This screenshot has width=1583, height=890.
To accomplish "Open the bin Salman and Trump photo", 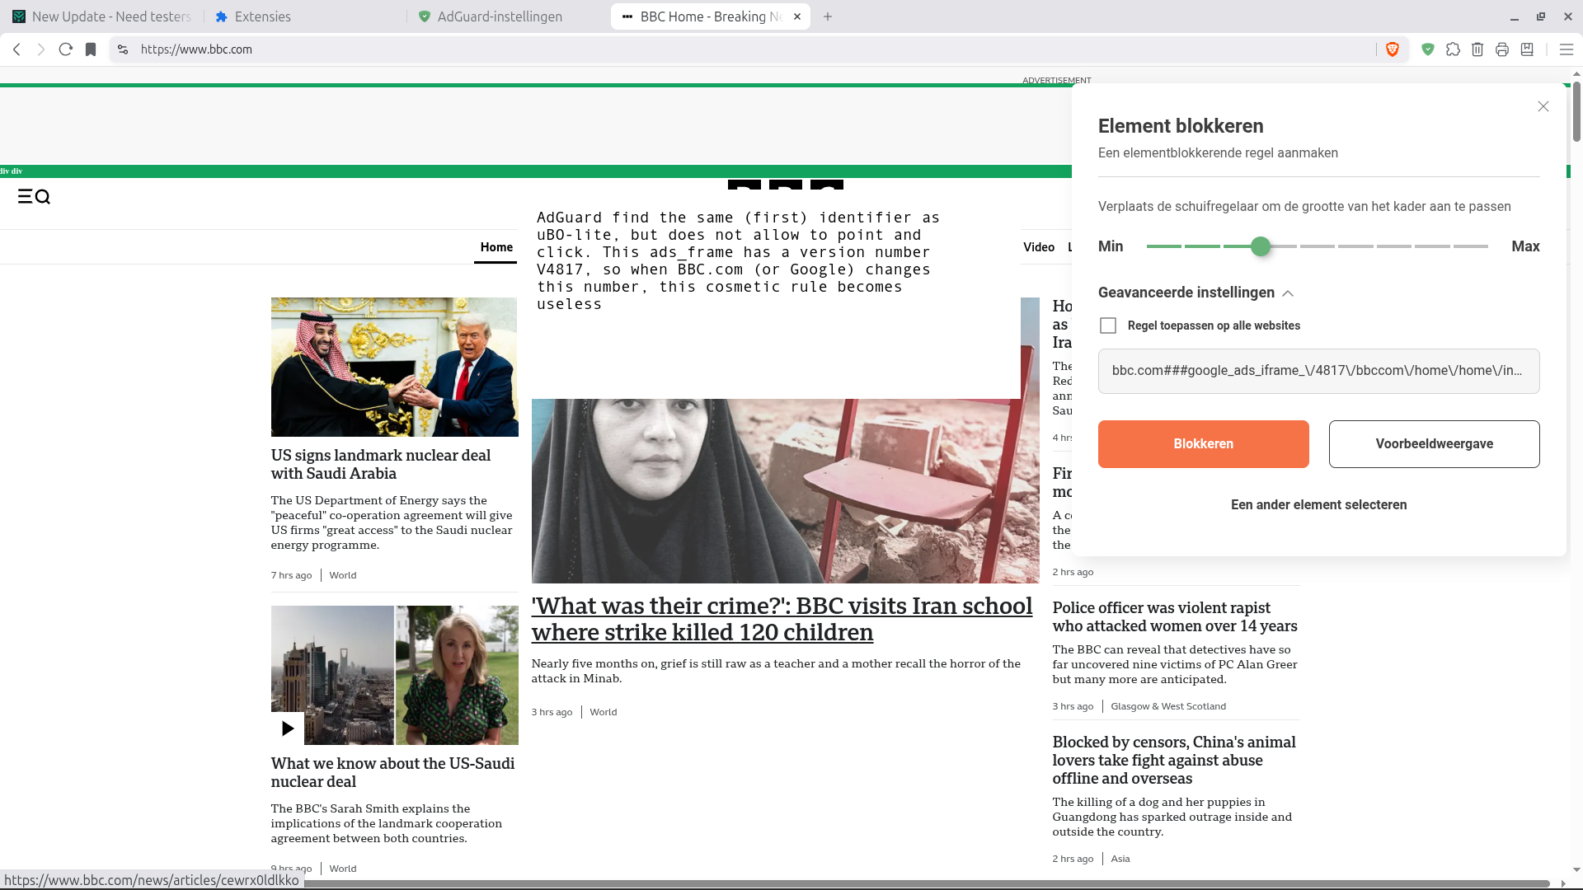I will pyautogui.click(x=394, y=367).
